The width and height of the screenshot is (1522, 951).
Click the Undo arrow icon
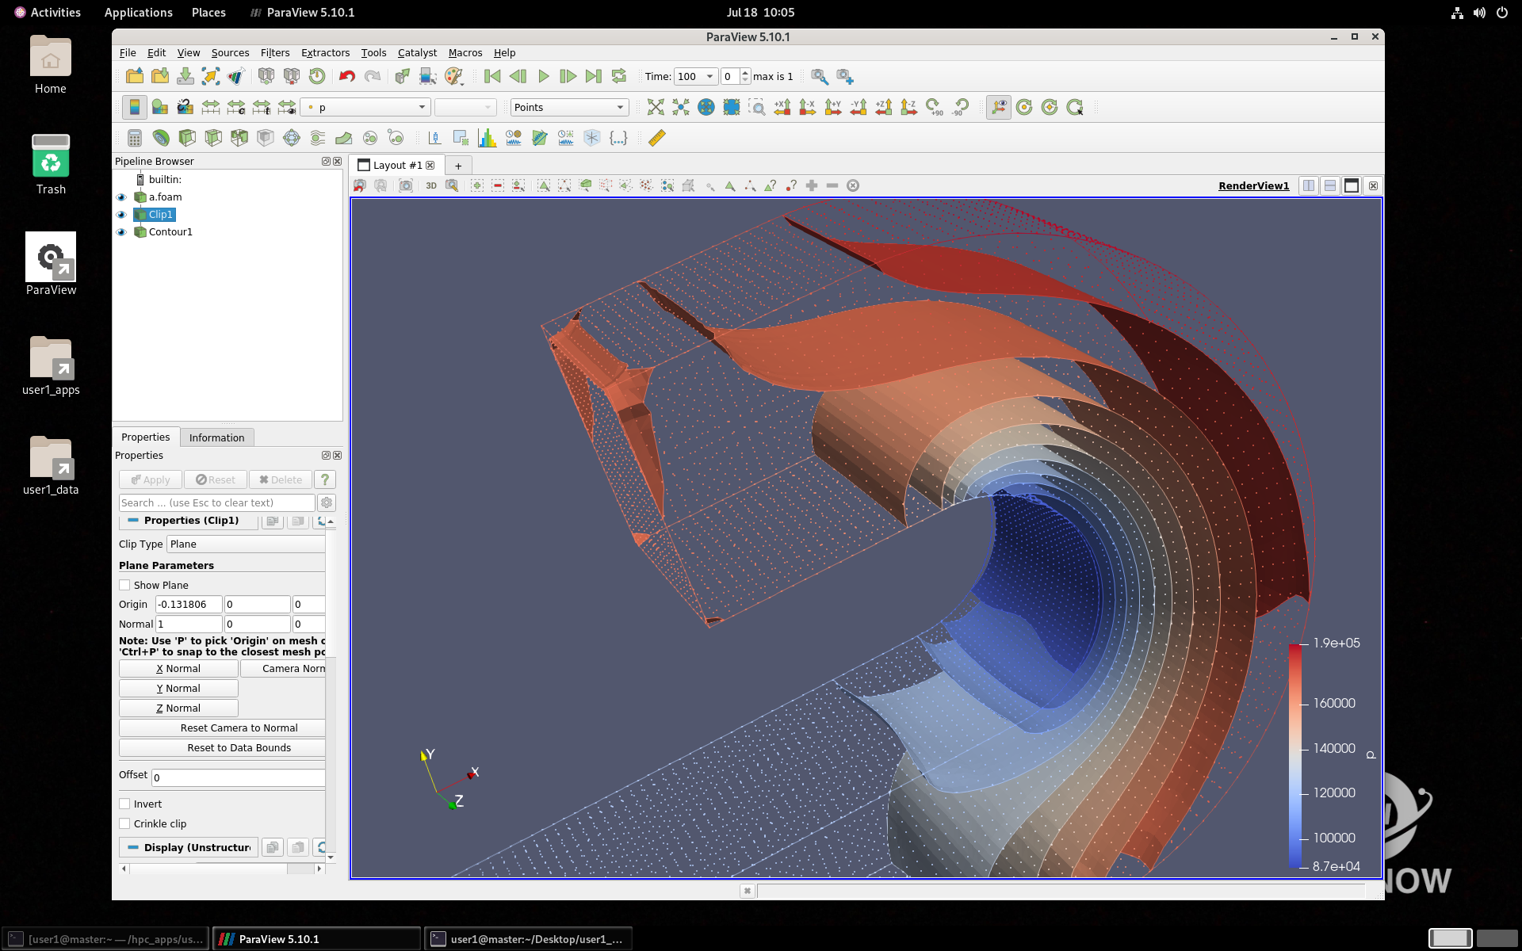click(346, 76)
